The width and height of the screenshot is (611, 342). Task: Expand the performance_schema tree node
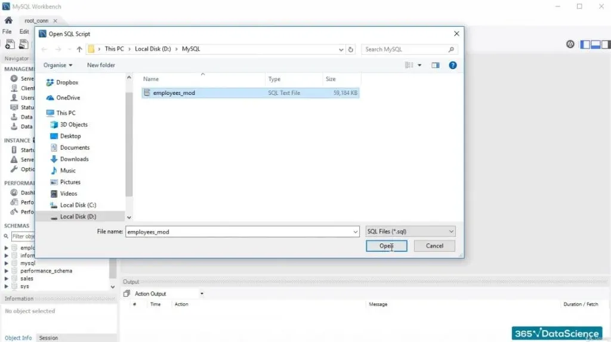(7, 271)
